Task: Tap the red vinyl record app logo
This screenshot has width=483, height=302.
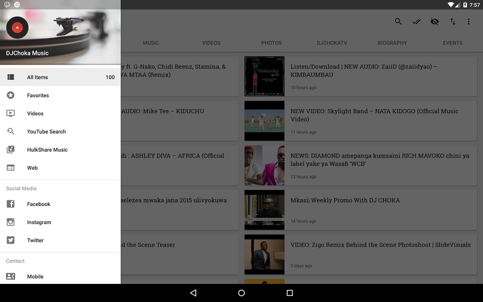Action: (x=17, y=27)
